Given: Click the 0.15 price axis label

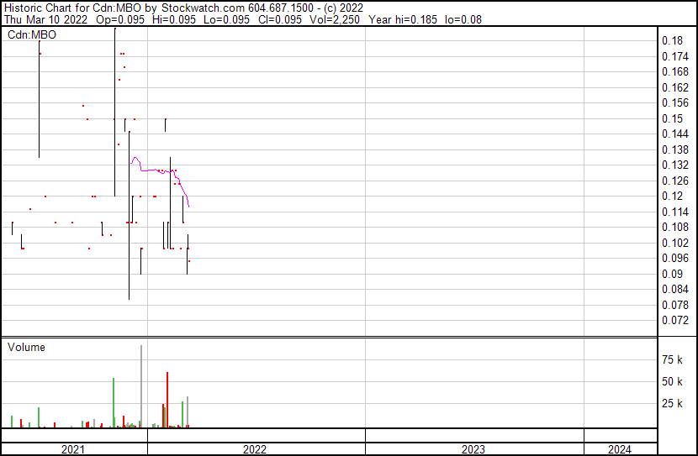Looking at the screenshot, I should [x=672, y=118].
